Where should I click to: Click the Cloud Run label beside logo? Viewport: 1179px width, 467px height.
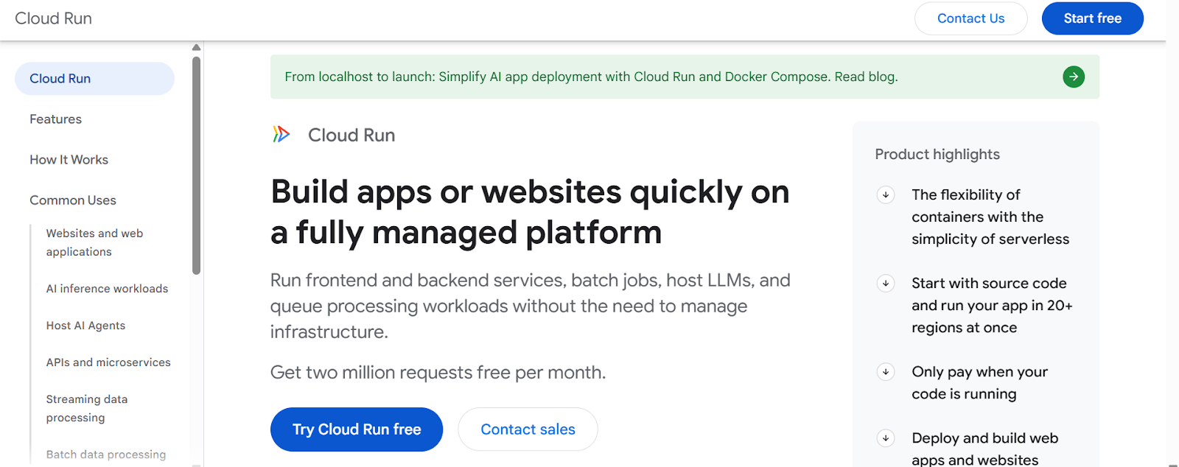pos(351,135)
